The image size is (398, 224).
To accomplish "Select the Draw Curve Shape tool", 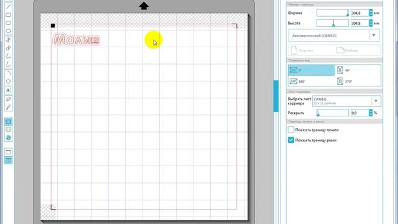I will [x=8, y=48].
